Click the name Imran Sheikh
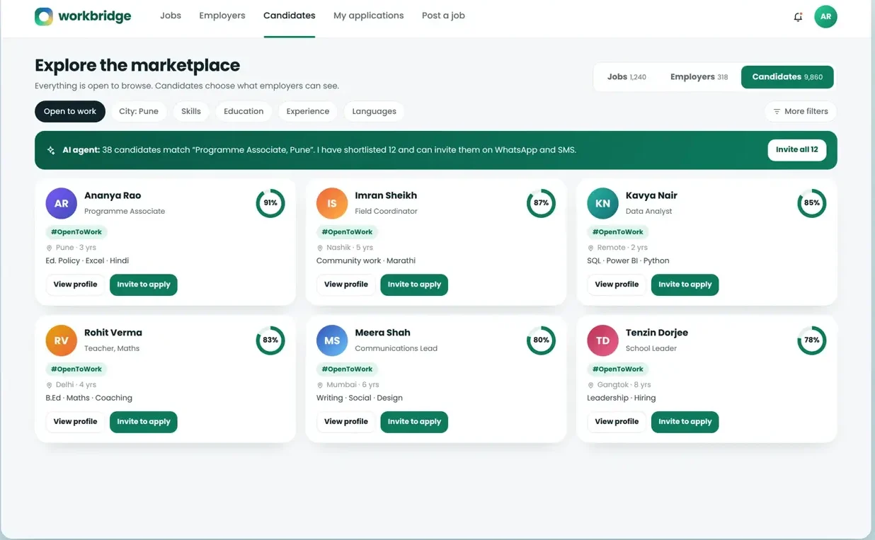875x540 pixels. pos(386,195)
